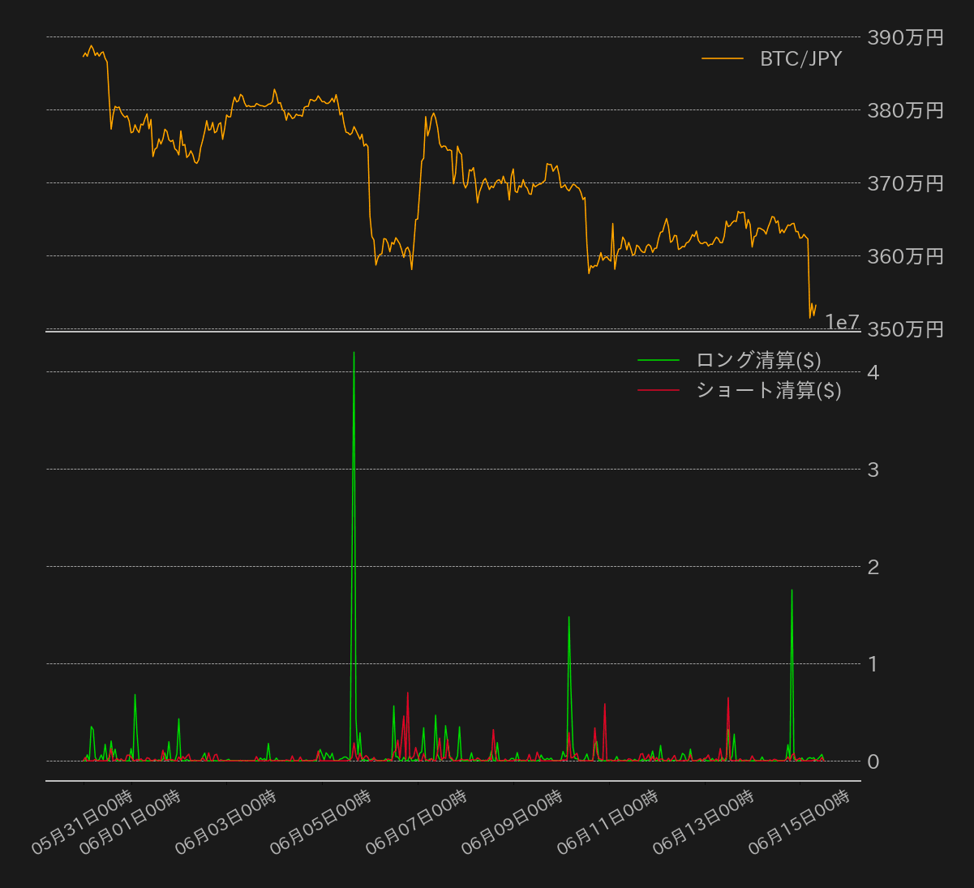Click the ロング清算($) legend label
Image resolution: width=974 pixels, height=888 pixels.
758,360
